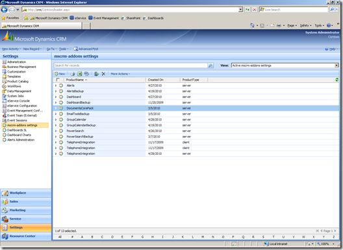Open the New Record menu

32,49
